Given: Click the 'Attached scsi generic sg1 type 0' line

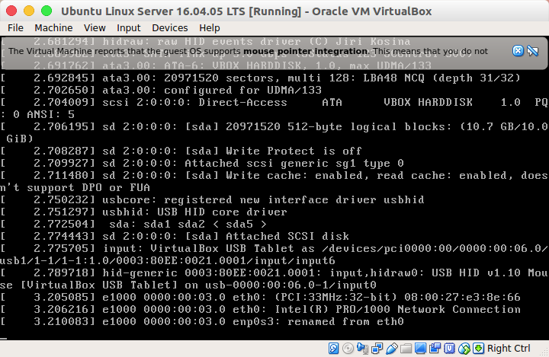Looking at the screenshot, I should (x=202, y=164).
